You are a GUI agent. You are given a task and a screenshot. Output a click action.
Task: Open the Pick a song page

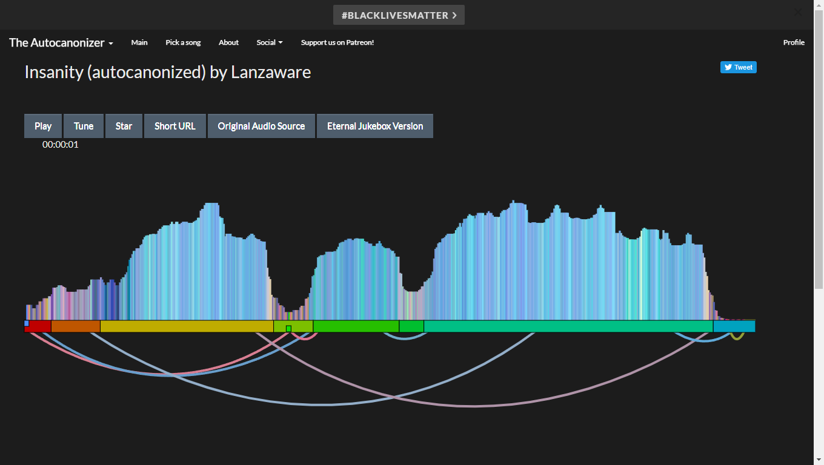tap(183, 42)
